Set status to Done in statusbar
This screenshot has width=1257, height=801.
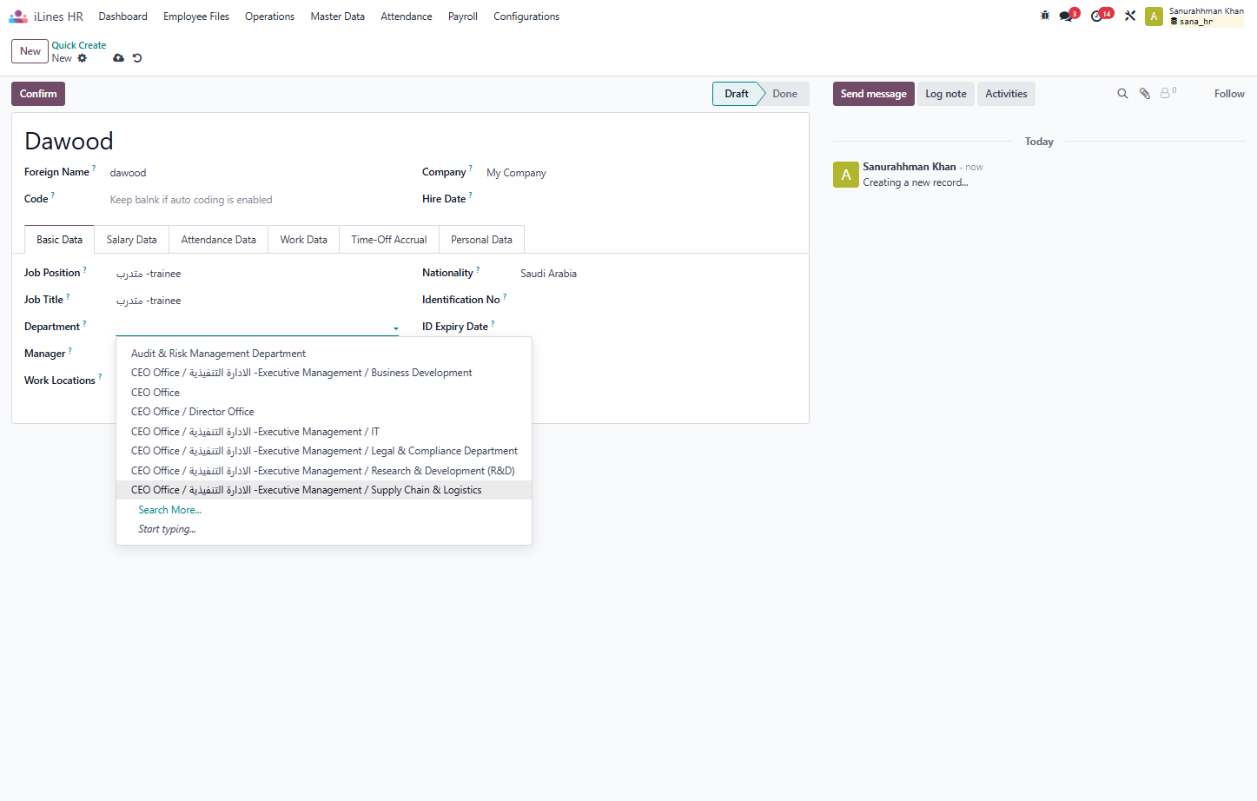point(784,94)
